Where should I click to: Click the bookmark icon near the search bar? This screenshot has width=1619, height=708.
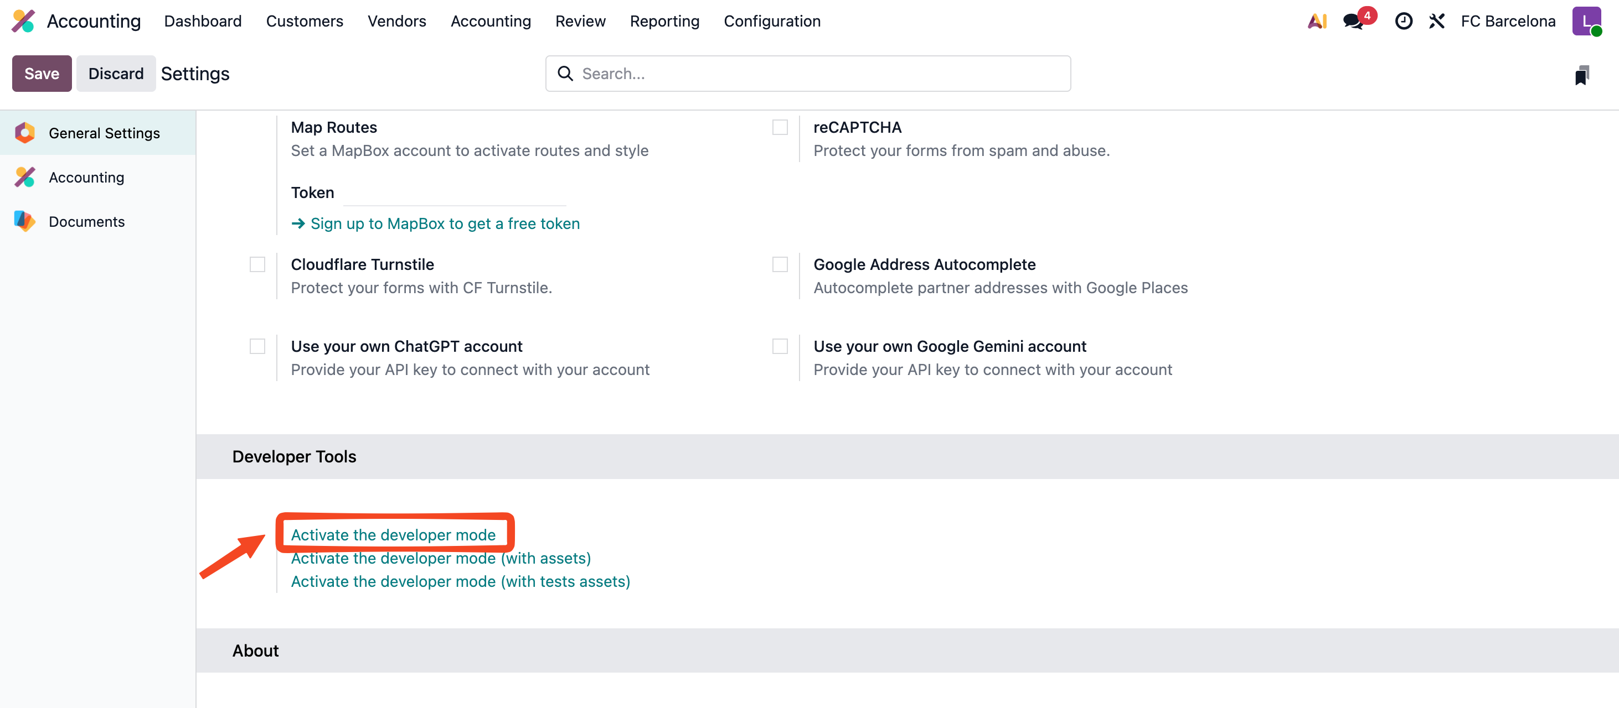1581,75
